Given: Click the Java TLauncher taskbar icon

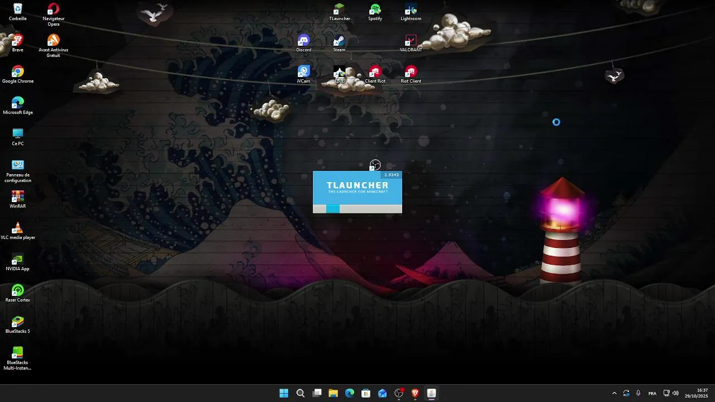Looking at the screenshot, I should pos(432,393).
